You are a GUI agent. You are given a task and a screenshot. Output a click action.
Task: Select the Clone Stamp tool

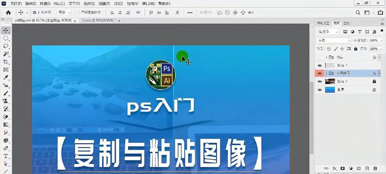6,101
